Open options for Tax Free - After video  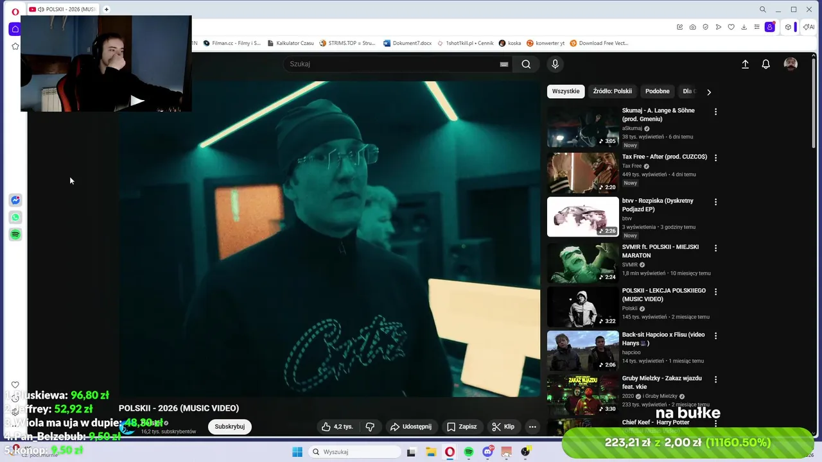715,158
